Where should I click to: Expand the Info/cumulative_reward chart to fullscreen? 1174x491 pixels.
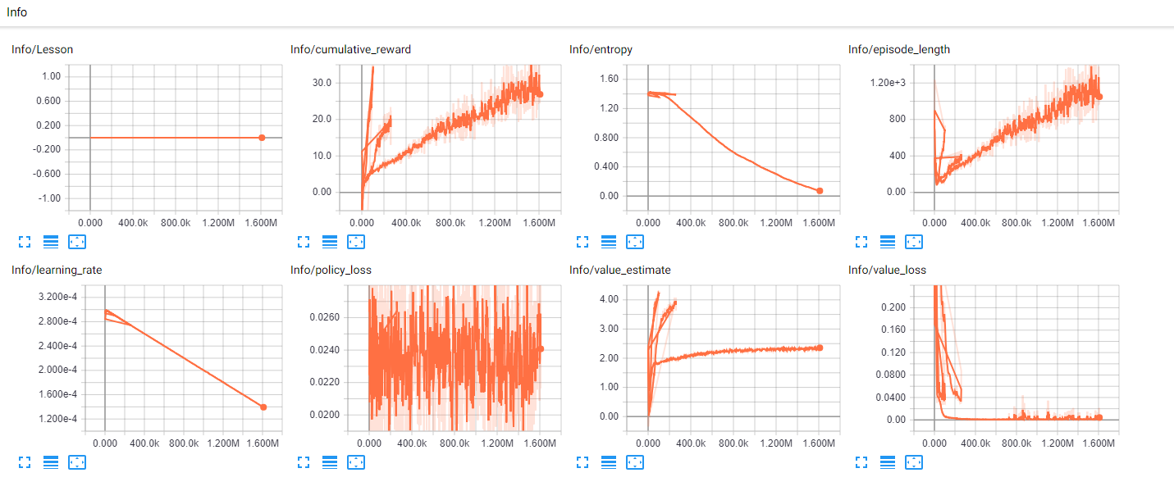click(304, 242)
